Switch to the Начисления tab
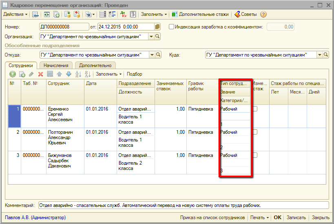334x224 pixels. click(56, 65)
